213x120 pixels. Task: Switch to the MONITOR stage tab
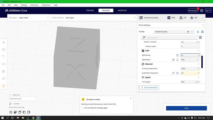pos(122,10)
